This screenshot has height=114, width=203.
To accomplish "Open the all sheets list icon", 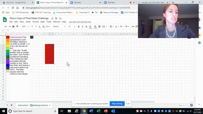I will [x=11, y=105].
